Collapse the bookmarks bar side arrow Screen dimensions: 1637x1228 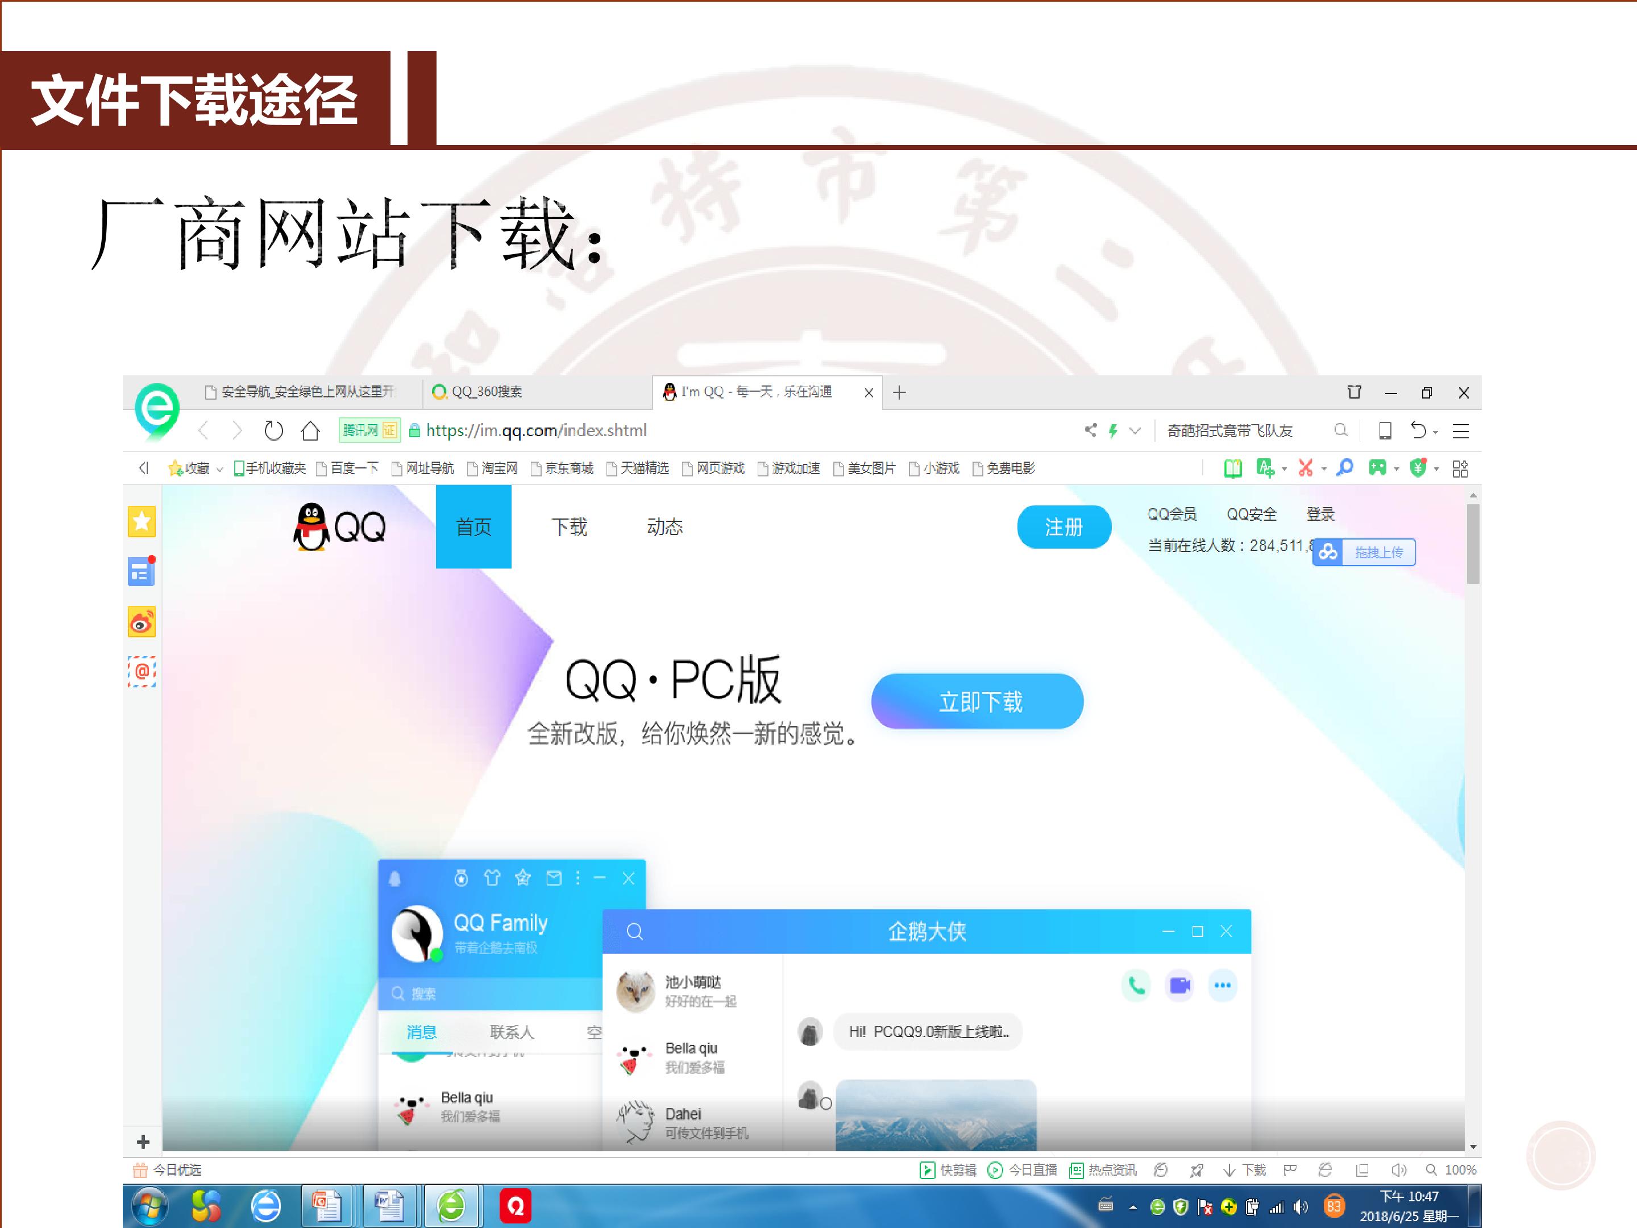point(144,468)
